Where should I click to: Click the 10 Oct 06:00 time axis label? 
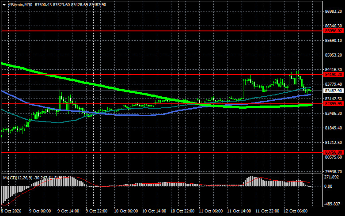pyautogui.click(x=126, y=211)
